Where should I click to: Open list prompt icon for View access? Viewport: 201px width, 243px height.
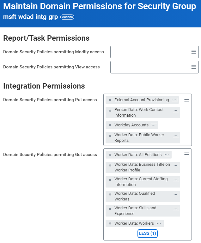pyautogui.click(x=193, y=67)
